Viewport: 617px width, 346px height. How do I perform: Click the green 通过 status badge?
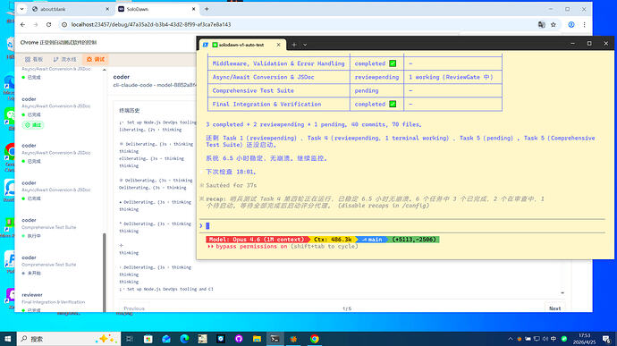tap(33, 125)
